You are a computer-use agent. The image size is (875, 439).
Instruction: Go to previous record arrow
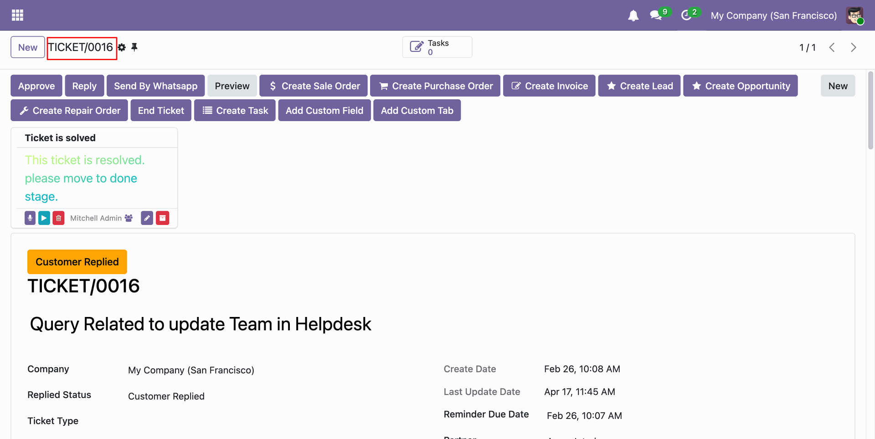coord(832,47)
